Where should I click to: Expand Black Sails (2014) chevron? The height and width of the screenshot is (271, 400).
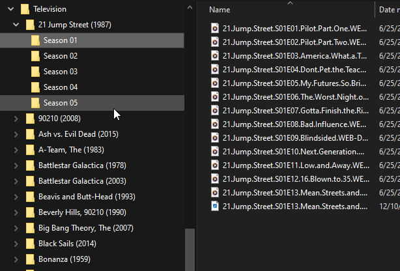click(16, 244)
